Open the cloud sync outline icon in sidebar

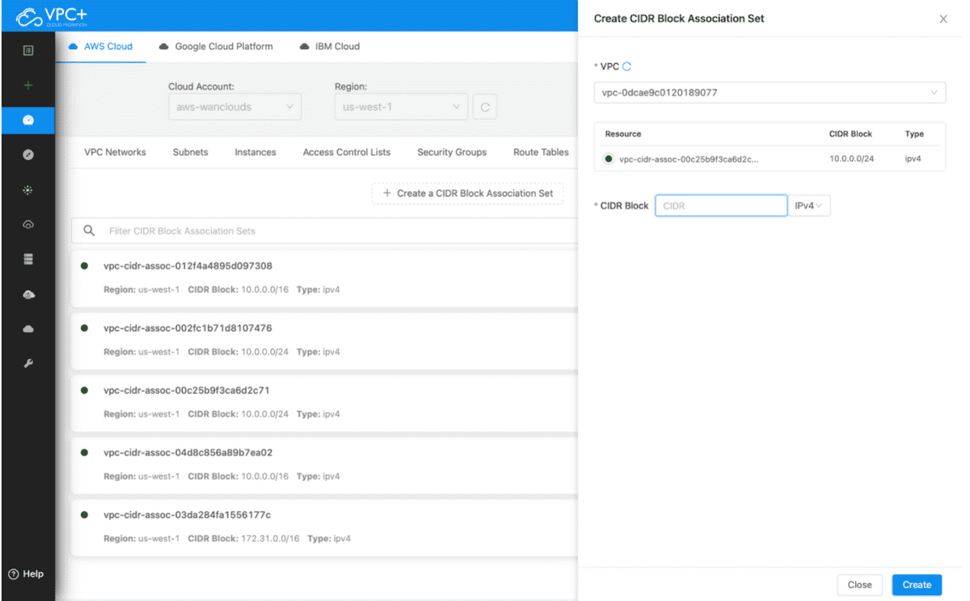click(x=28, y=224)
